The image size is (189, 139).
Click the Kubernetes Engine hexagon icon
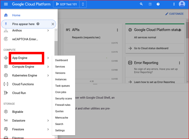pyautogui.click(x=6, y=75)
